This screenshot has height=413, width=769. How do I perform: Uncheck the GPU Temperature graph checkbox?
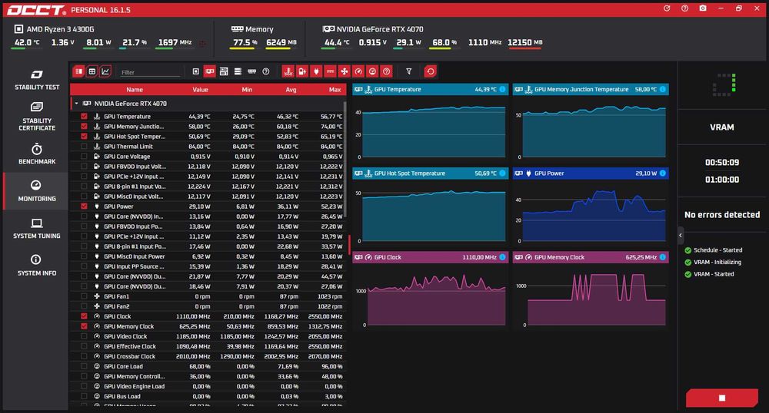pyautogui.click(x=84, y=117)
